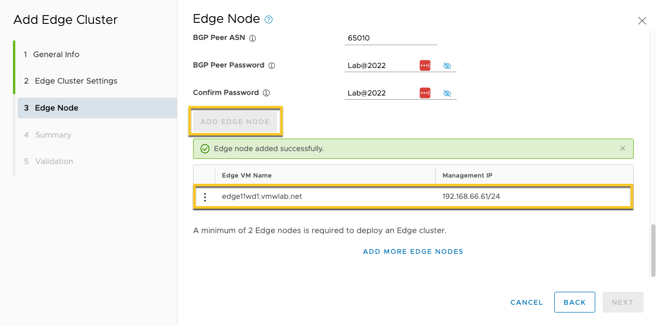This screenshot has height=325, width=656.
Task: Toggle BGP Peer Password visibility
Action: tap(447, 66)
